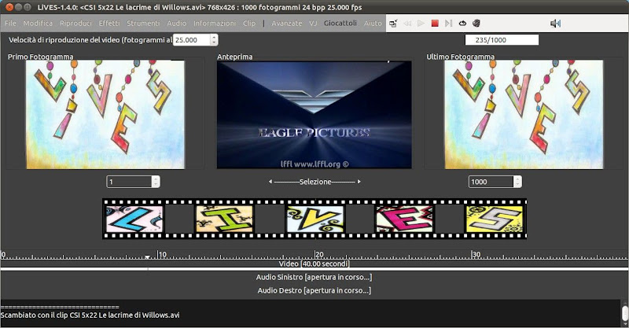Click the timeline ruler at the 20 mark

click(319, 254)
